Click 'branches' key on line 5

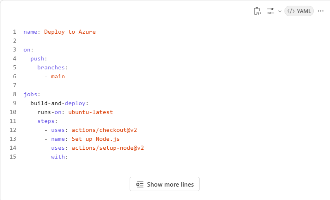point(51,67)
